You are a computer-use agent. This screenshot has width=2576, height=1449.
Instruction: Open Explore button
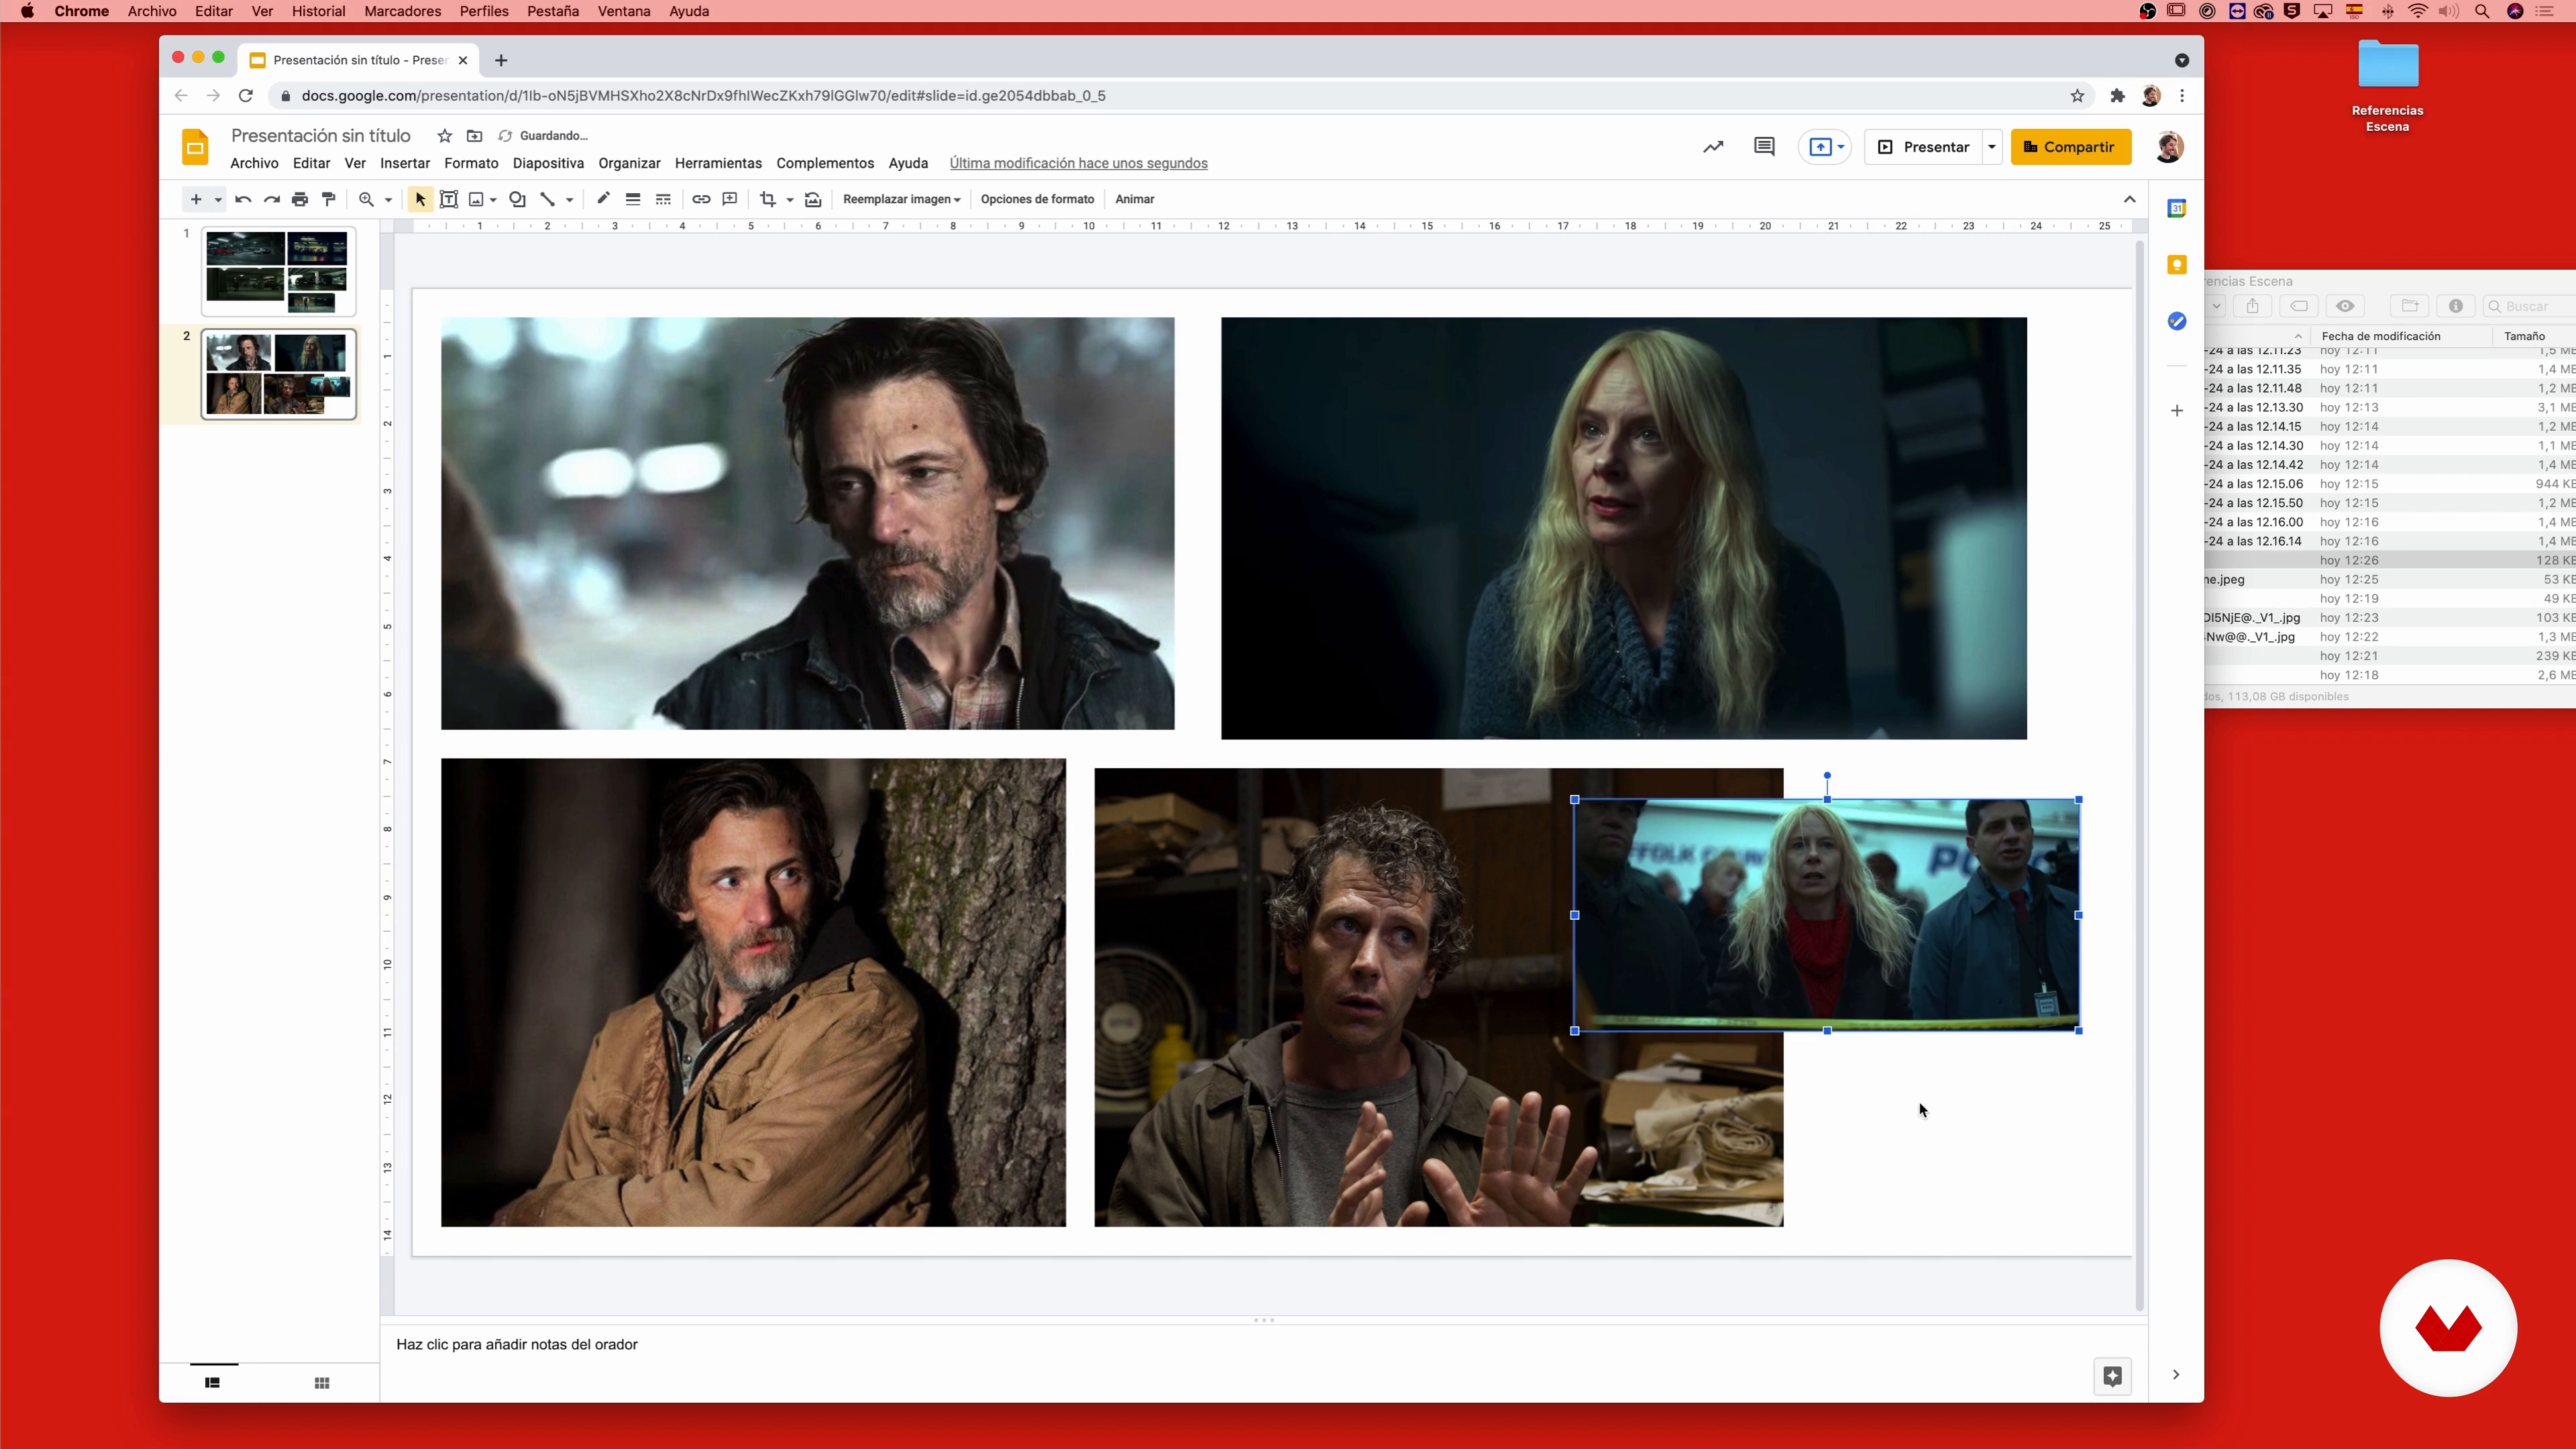pos(2112,1376)
